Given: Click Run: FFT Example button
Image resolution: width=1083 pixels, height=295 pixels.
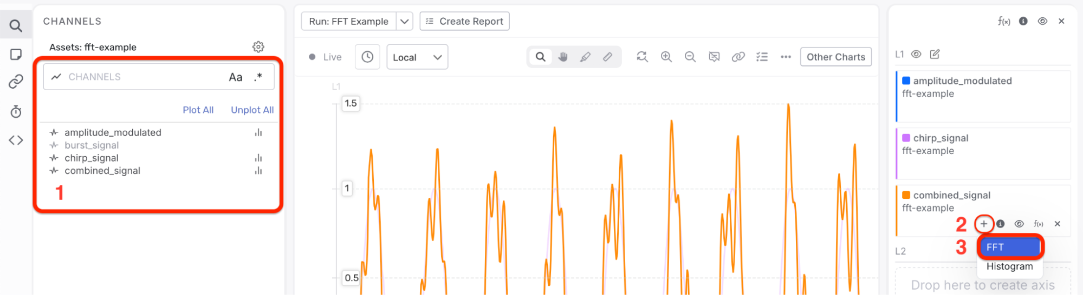Looking at the screenshot, I should coord(349,22).
